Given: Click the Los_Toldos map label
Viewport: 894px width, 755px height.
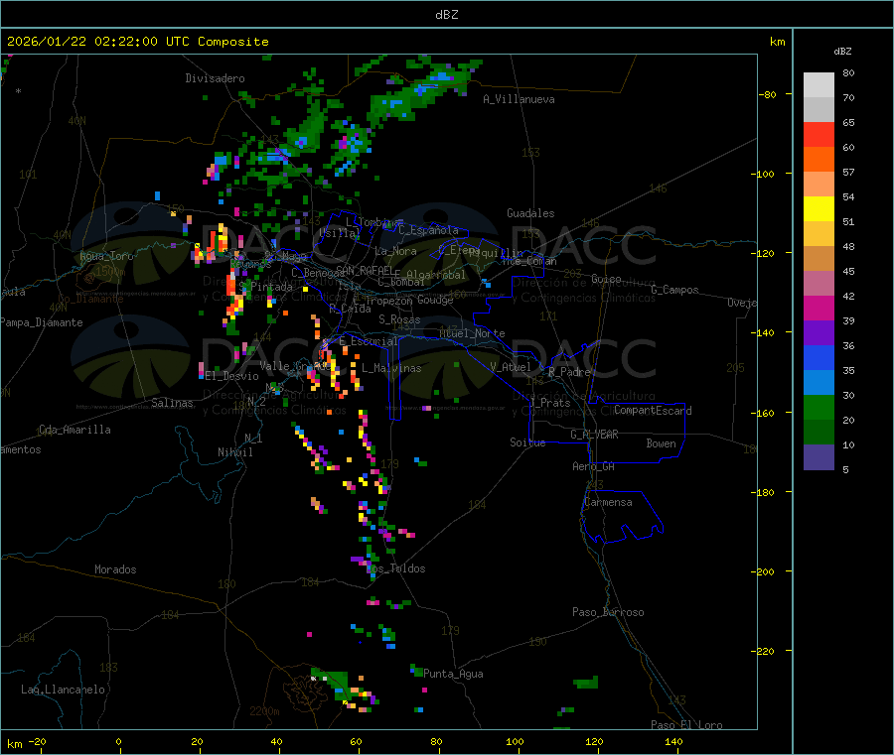Looking at the screenshot, I should [395, 568].
